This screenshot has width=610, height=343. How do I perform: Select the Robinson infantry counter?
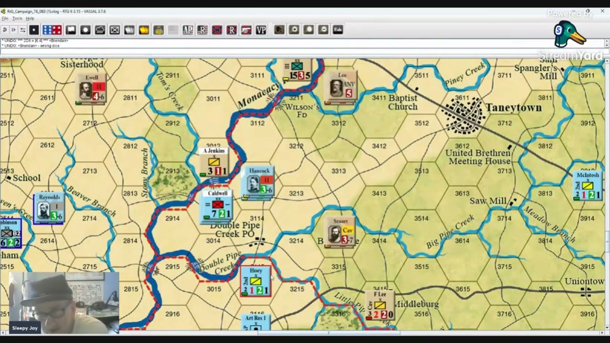pos(10,233)
